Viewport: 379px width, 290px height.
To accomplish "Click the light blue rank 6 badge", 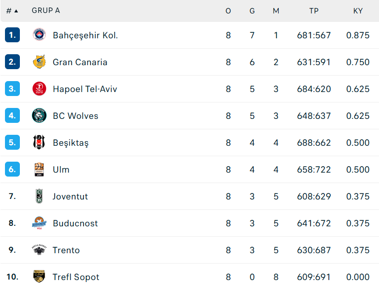I will tap(12, 169).
